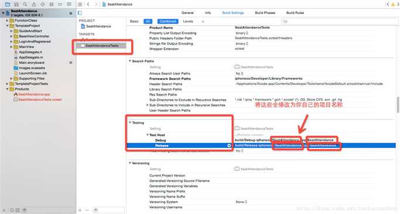Open AppDelegate.m in the navigator

pos(31,57)
